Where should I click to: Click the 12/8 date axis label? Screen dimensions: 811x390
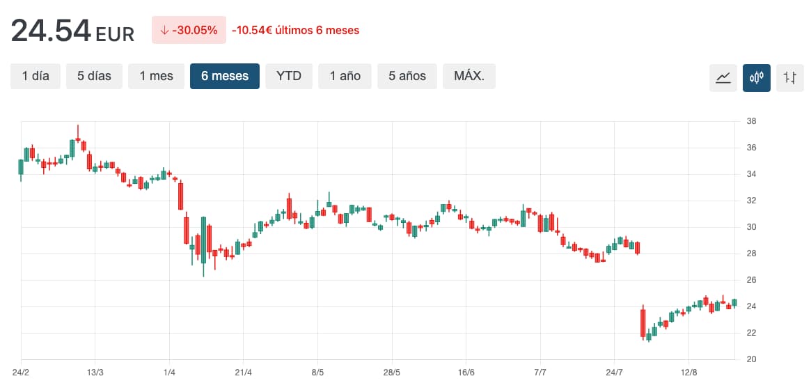pos(688,373)
